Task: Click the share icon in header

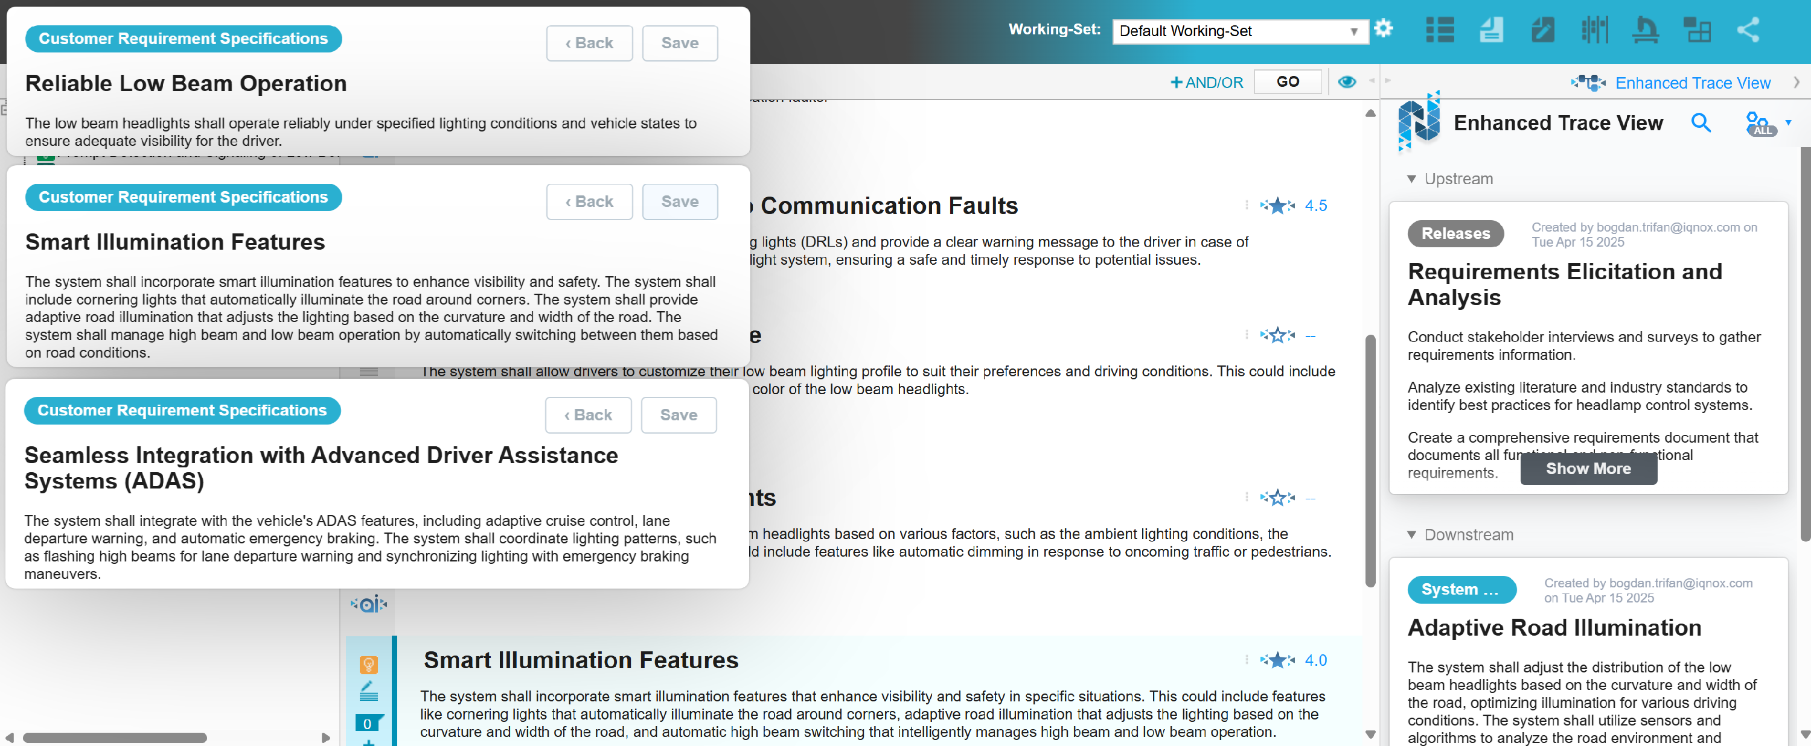Action: pos(1748,30)
